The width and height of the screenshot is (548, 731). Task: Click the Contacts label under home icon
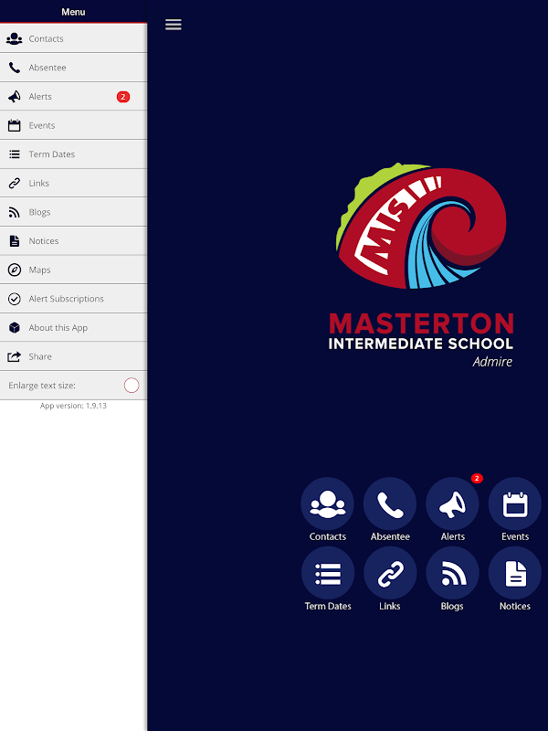click(328, 536)
